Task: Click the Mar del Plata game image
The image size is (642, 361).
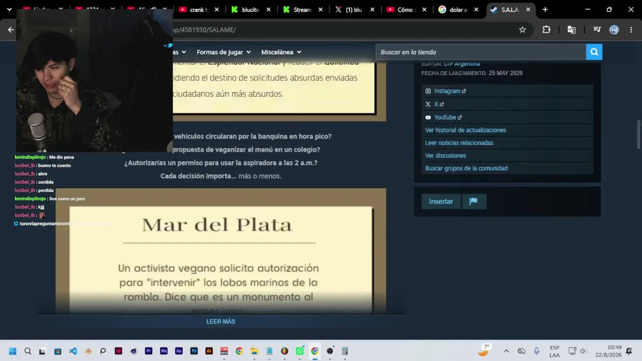Action: pyautogui.click(x=221, y=251)
